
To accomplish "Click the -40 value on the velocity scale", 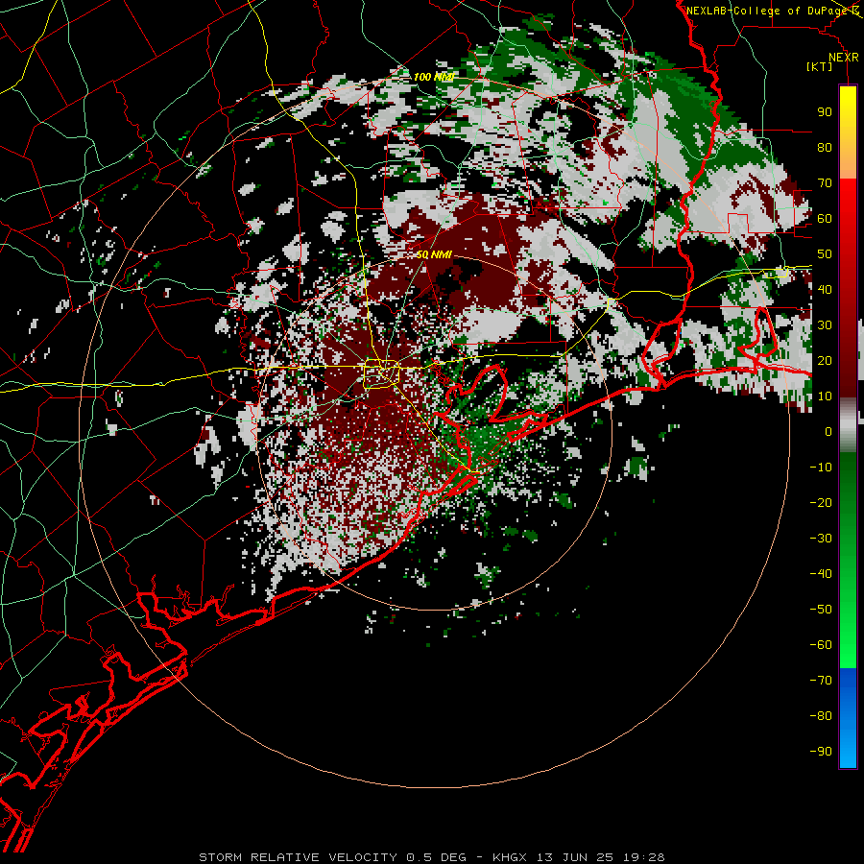I will pos(821,574).
